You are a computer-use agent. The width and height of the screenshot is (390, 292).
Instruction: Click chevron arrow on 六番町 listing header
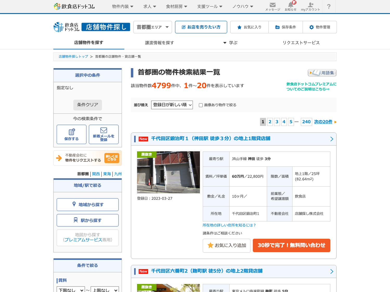(332, 271)
